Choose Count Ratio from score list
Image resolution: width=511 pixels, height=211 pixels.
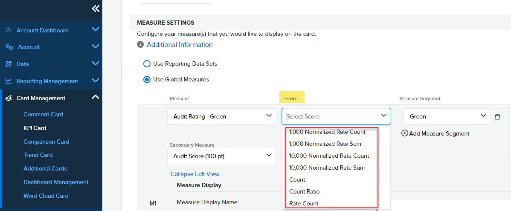pos(304,191)
